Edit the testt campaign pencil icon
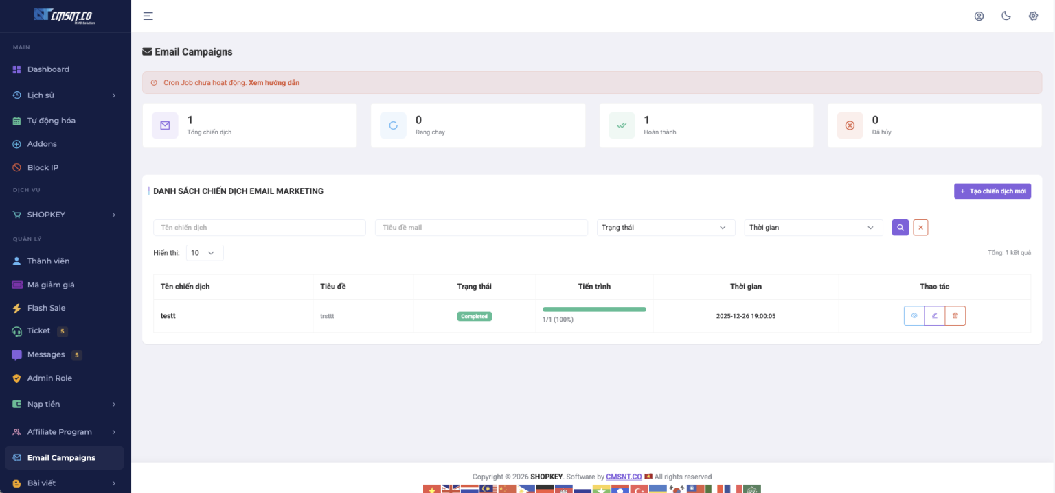This screenshot has height=493, width=1055. tap(935, 315)
